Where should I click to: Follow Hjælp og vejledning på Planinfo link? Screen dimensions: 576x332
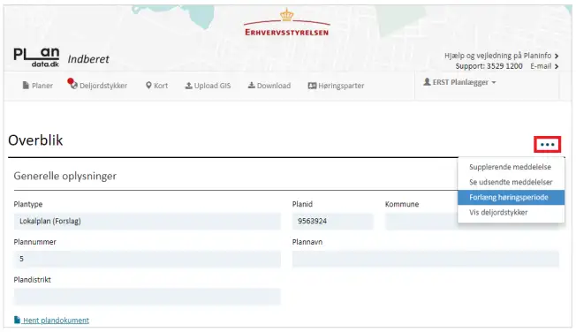point(502,56)
